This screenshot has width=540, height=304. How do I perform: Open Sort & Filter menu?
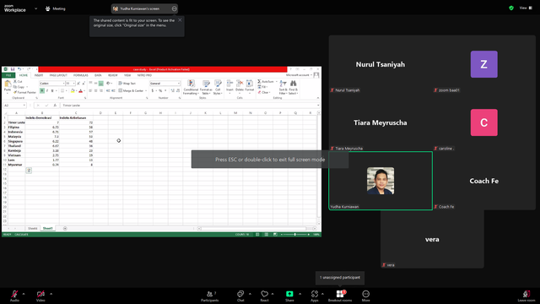[283, 87]
